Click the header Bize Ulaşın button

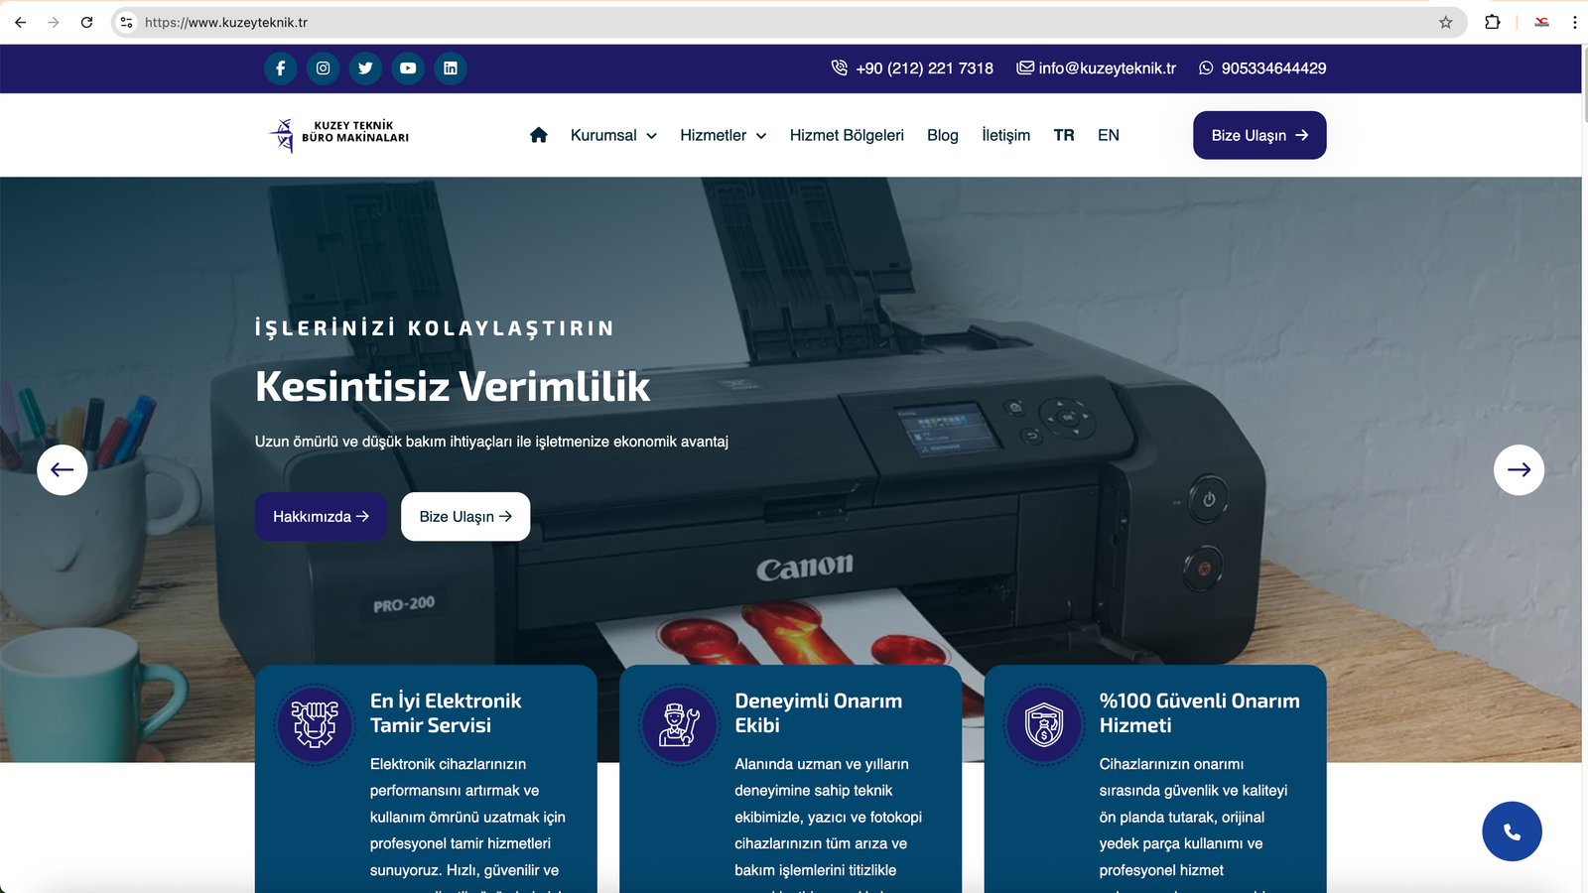tap(1259, 135)
